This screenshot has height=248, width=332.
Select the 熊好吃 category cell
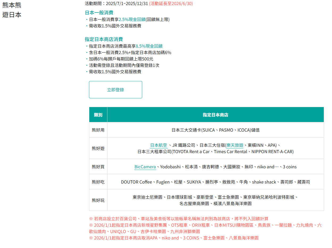click(98, 182)
